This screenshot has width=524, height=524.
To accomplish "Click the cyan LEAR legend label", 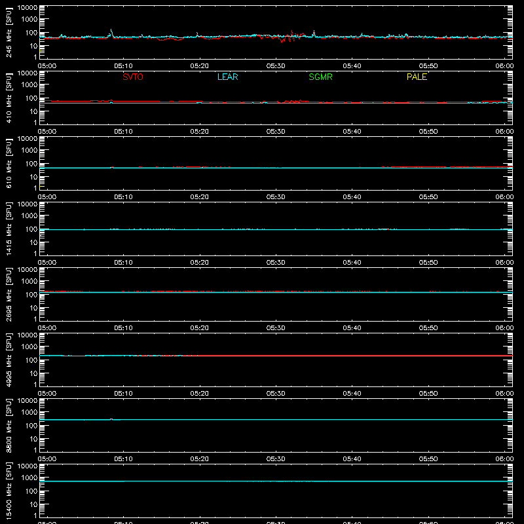I will (x=227, y=77).
